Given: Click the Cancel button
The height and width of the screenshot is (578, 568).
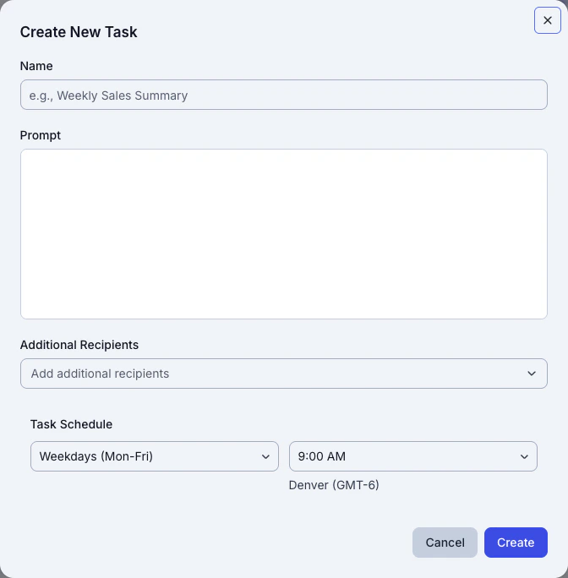Looking at the screenshot, I should (x=445, y=543).
